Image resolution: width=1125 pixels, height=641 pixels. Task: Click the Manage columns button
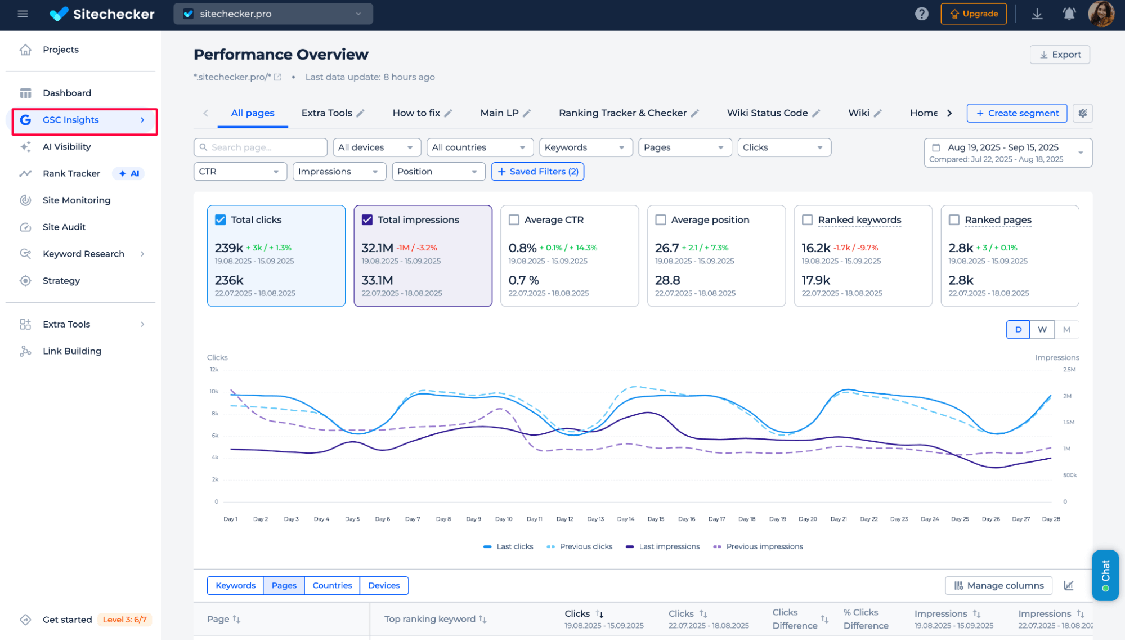coord(999,586)
